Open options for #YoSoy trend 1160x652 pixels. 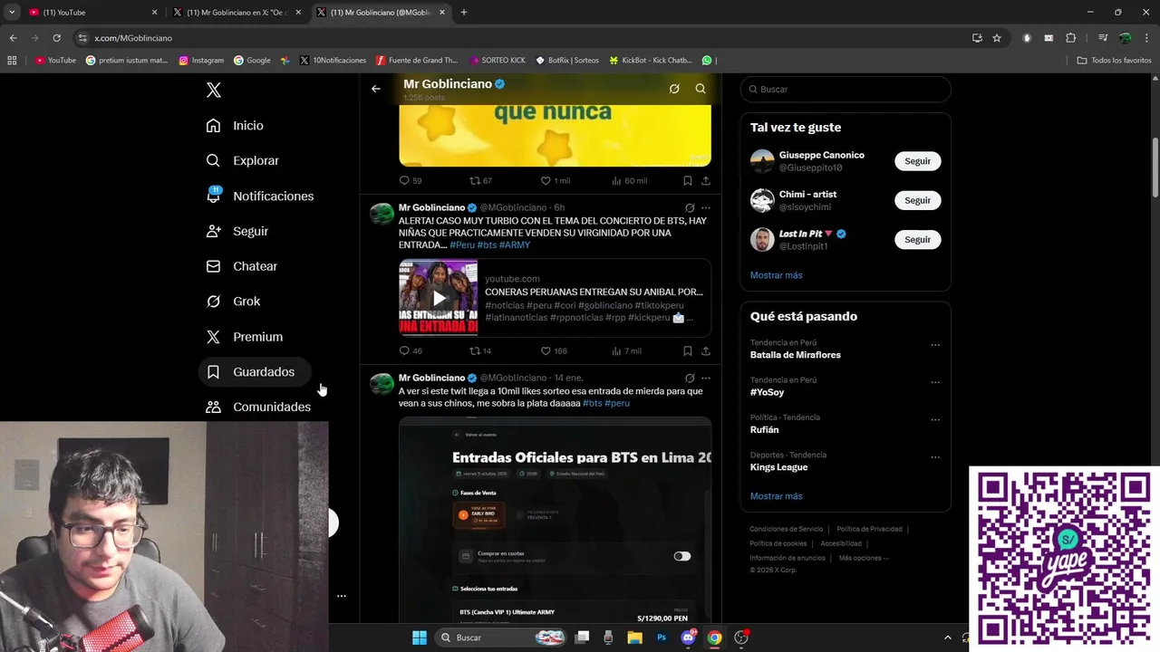click(x=935, y=382)
